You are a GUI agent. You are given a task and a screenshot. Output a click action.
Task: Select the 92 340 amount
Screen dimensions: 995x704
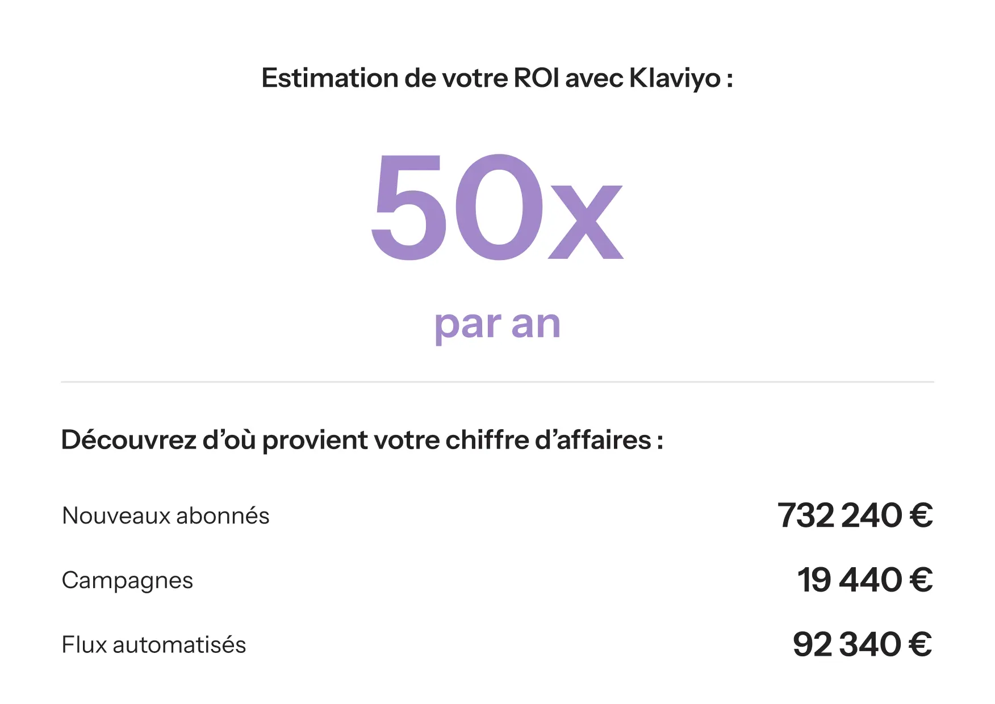click(x=847, y=645)
